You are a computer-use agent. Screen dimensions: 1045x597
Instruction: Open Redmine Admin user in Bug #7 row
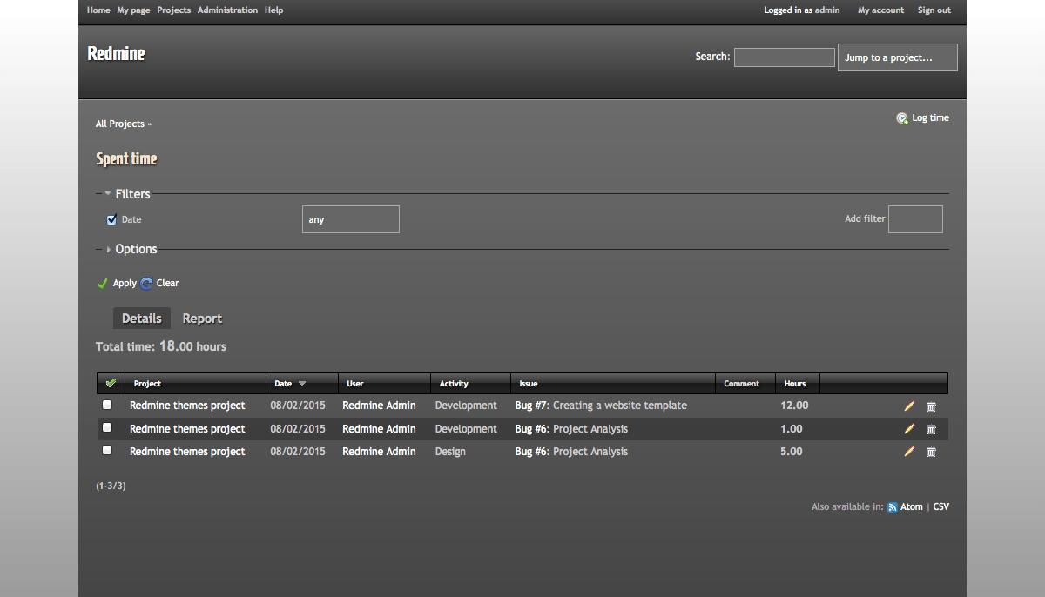379,406
